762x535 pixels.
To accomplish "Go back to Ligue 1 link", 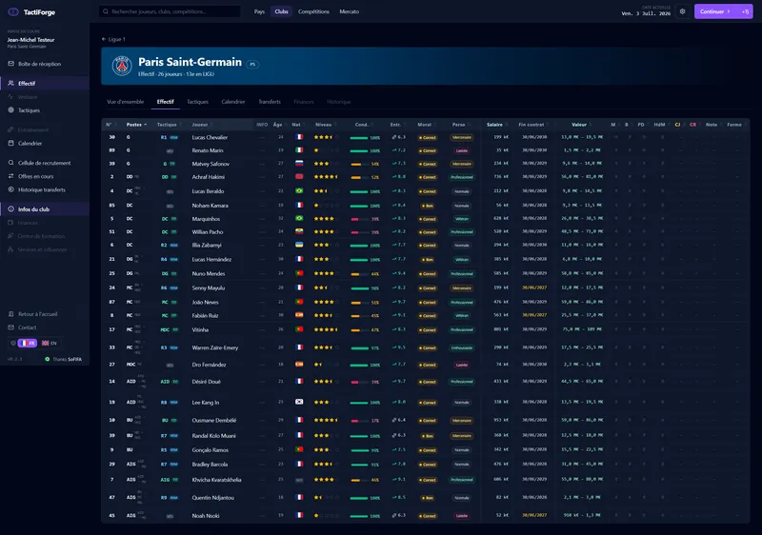I will coord(116,39).
